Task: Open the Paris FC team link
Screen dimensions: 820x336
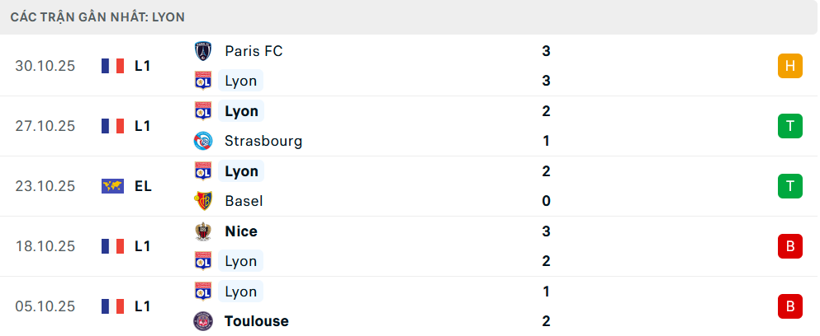Action: coord(254,51)
